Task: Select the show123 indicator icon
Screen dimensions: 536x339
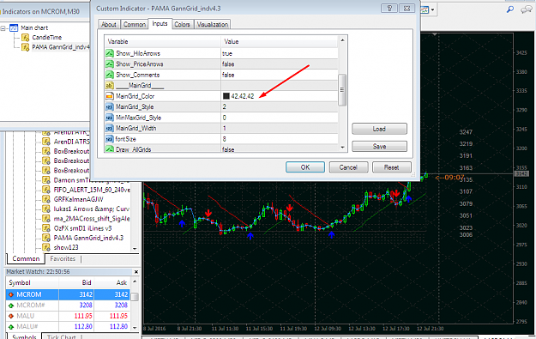Action: click(46, 247)
